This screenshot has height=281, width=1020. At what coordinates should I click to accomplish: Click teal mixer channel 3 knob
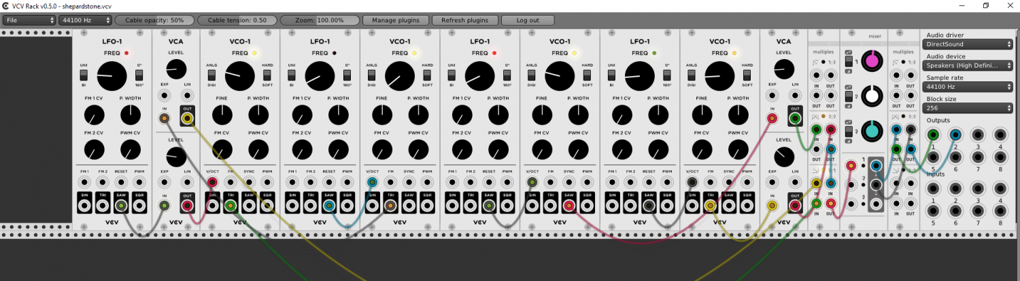872,132
